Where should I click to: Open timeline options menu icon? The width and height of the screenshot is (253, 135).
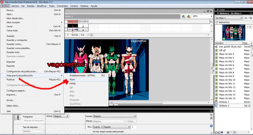211,21
